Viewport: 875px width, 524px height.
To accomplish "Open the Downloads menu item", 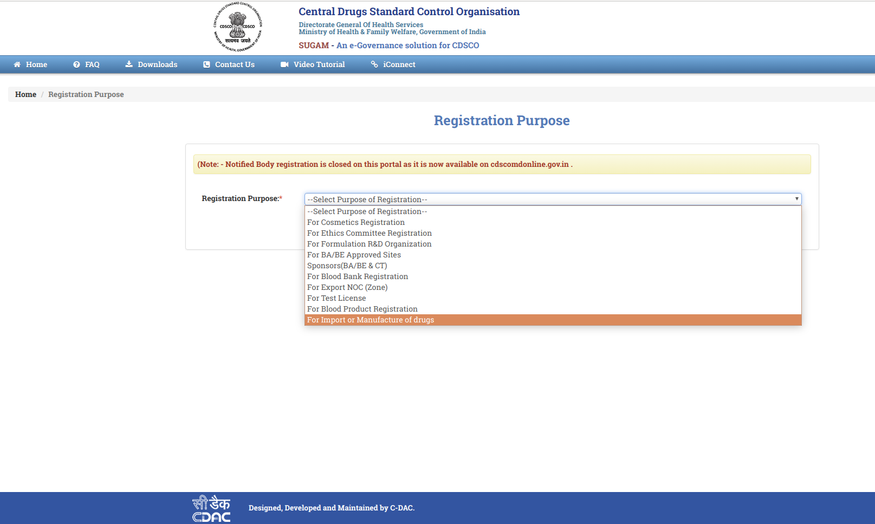I will coord(157,64).
